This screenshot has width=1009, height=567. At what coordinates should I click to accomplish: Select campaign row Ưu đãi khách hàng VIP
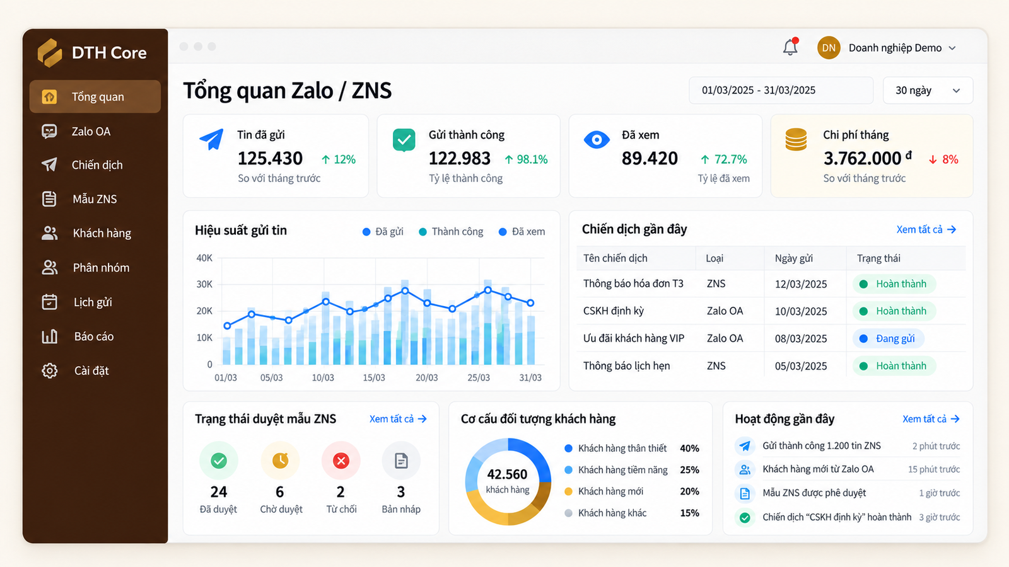point(771,338)
